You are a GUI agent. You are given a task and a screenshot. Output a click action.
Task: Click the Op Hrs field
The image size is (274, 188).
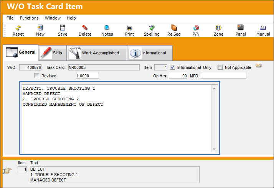click(x=178, y=76)
